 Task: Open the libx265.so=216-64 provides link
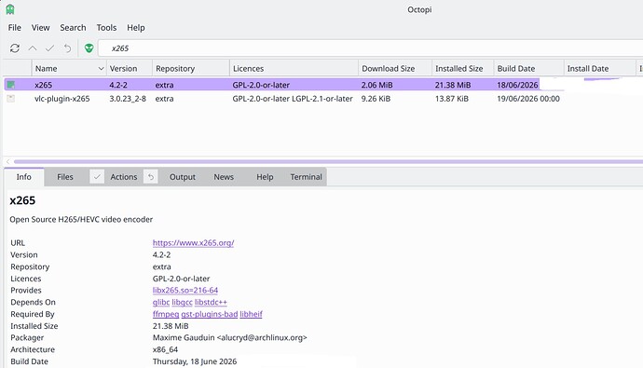[x=185, y=290]
